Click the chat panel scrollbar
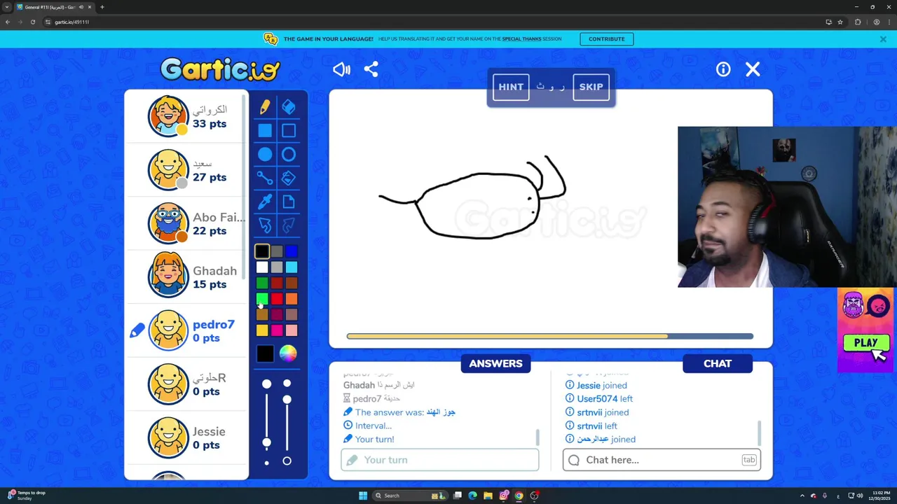897x504 pixels. pyautogui.click(x=759, y=433)
